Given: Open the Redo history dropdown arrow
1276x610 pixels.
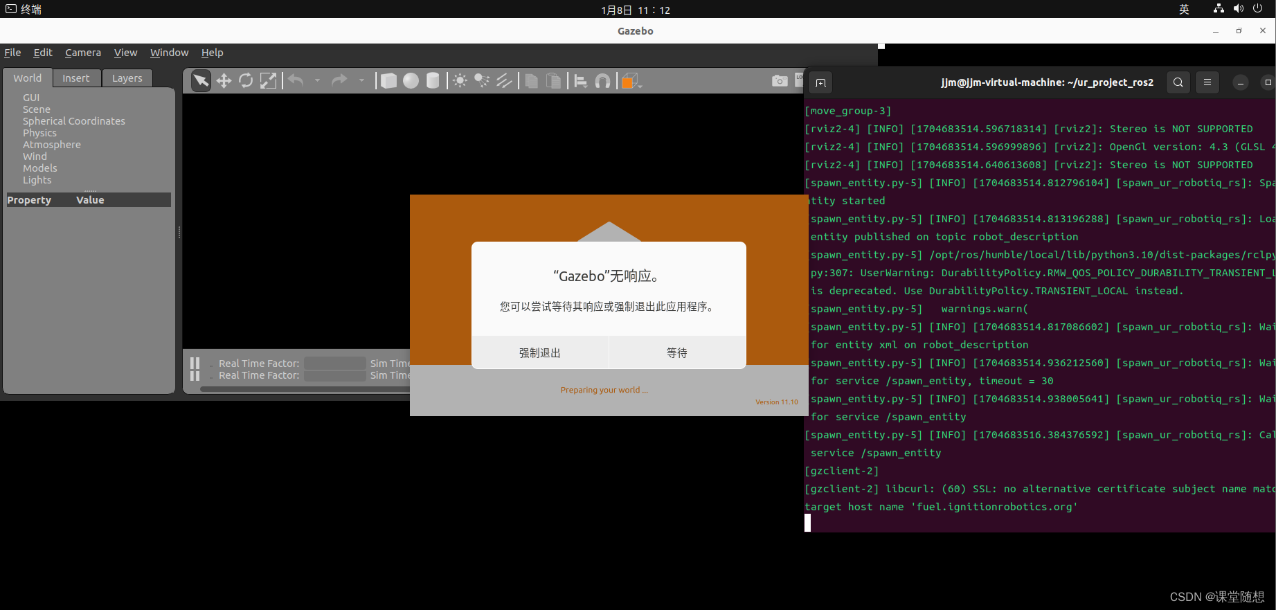Looking at the screenshot, I should [361, 81].
